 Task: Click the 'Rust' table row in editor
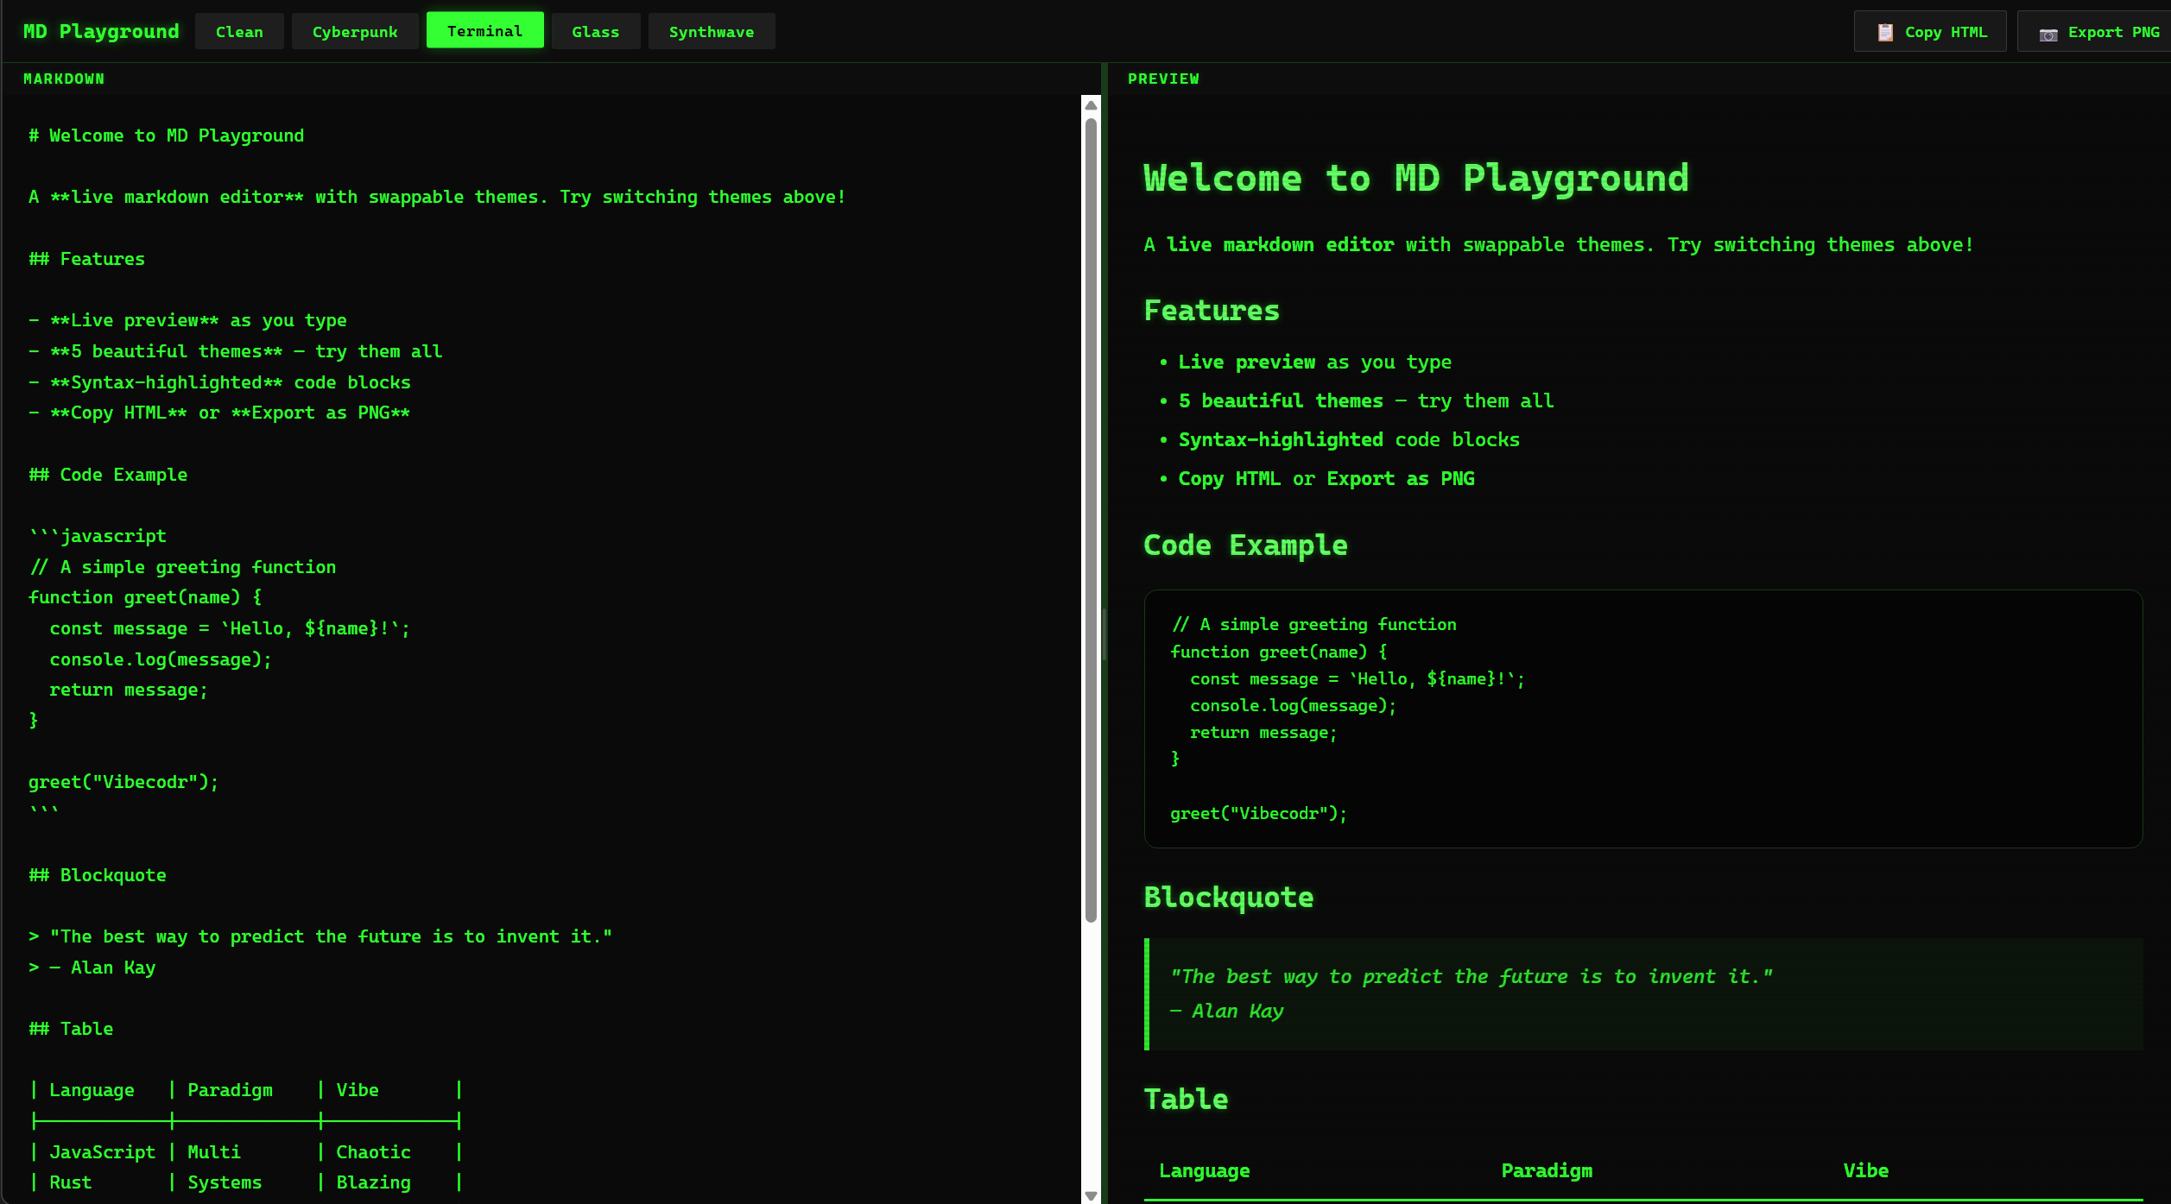pyautogui.click(x=245, y=1182)
